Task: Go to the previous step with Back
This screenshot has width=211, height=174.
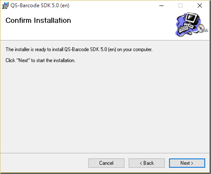Action: pos(147,163)
